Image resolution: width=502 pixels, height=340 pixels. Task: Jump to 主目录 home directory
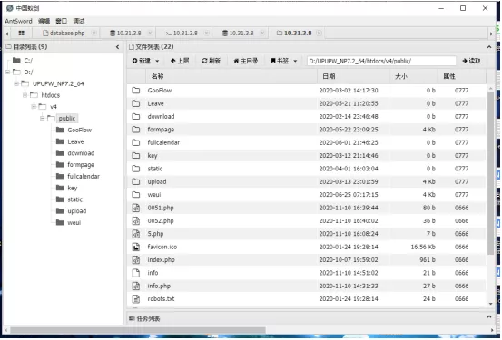click(x=246, y=61)
